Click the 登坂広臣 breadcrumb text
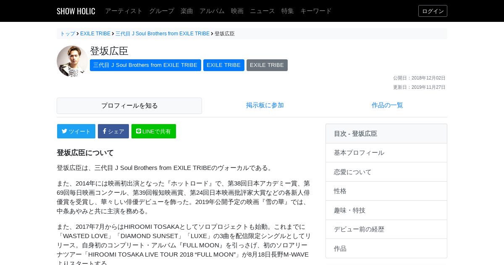The image size is (504, 265). pos(225,34)
